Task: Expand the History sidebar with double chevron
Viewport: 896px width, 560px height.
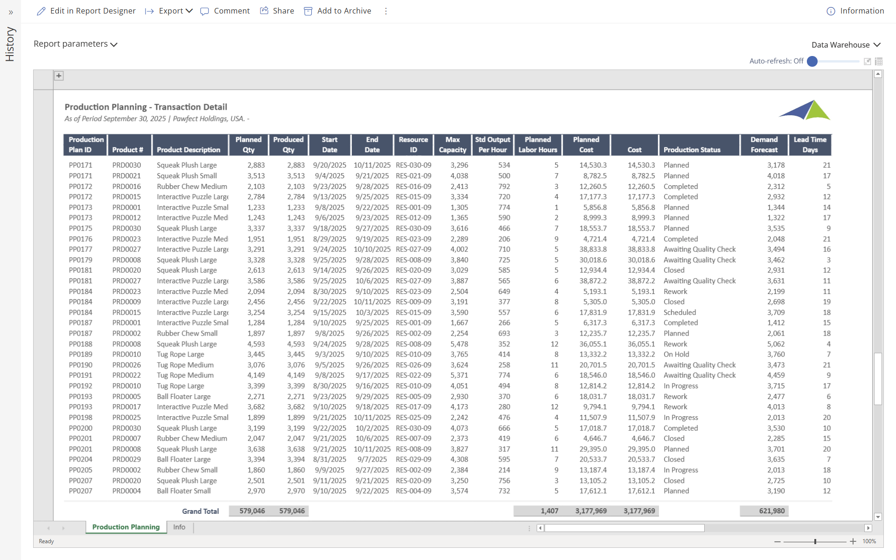Action: point(11,13)
